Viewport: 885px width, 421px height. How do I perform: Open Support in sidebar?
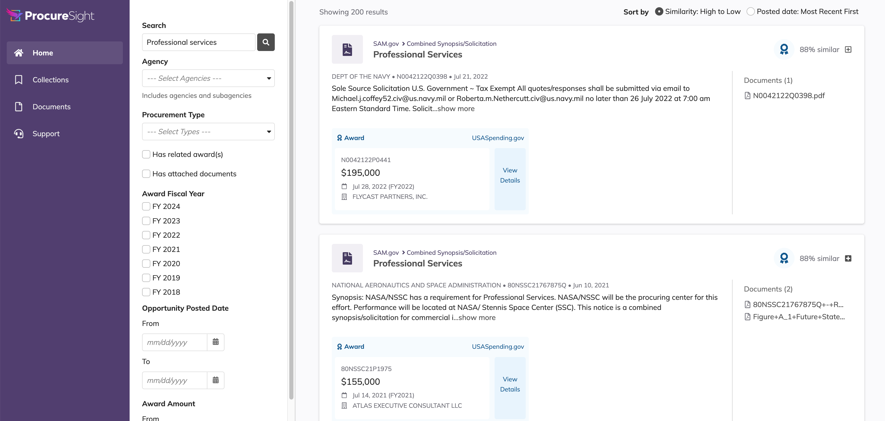(x=65, y=133)
